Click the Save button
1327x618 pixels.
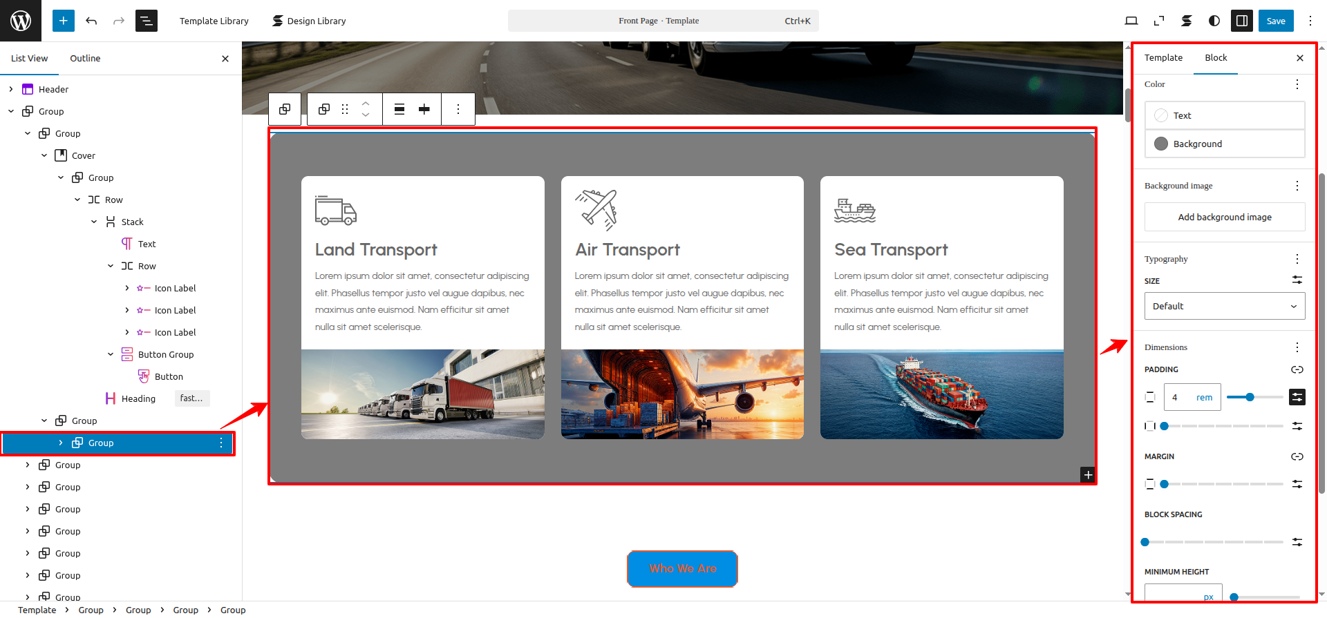[x=1275, y=21]
